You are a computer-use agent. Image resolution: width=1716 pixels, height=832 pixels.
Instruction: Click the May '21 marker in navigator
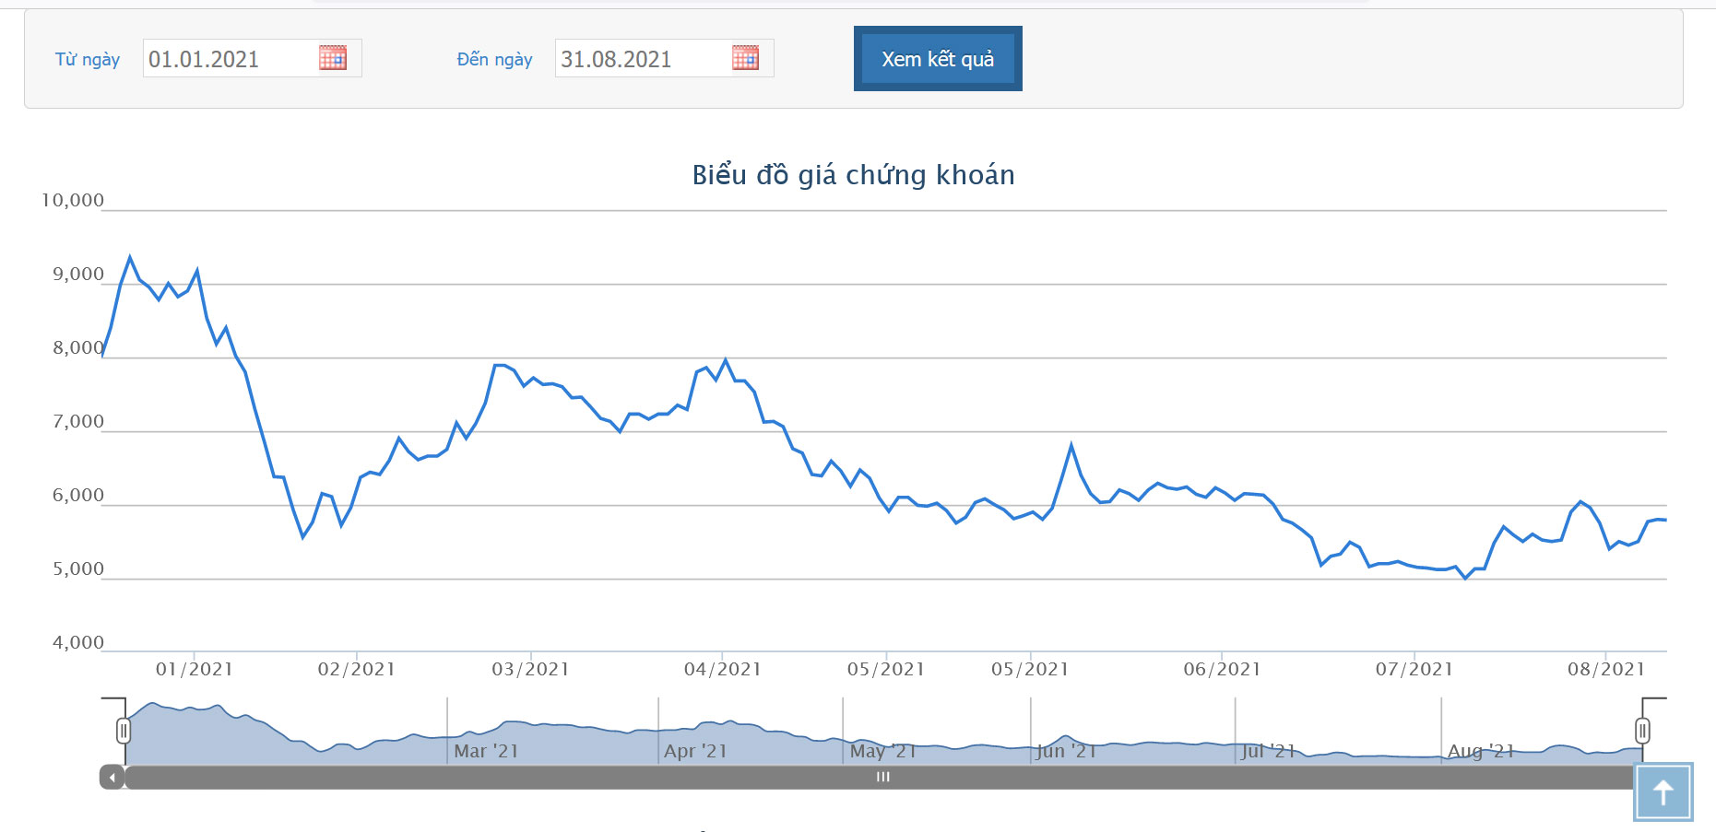tap(882, 751)
